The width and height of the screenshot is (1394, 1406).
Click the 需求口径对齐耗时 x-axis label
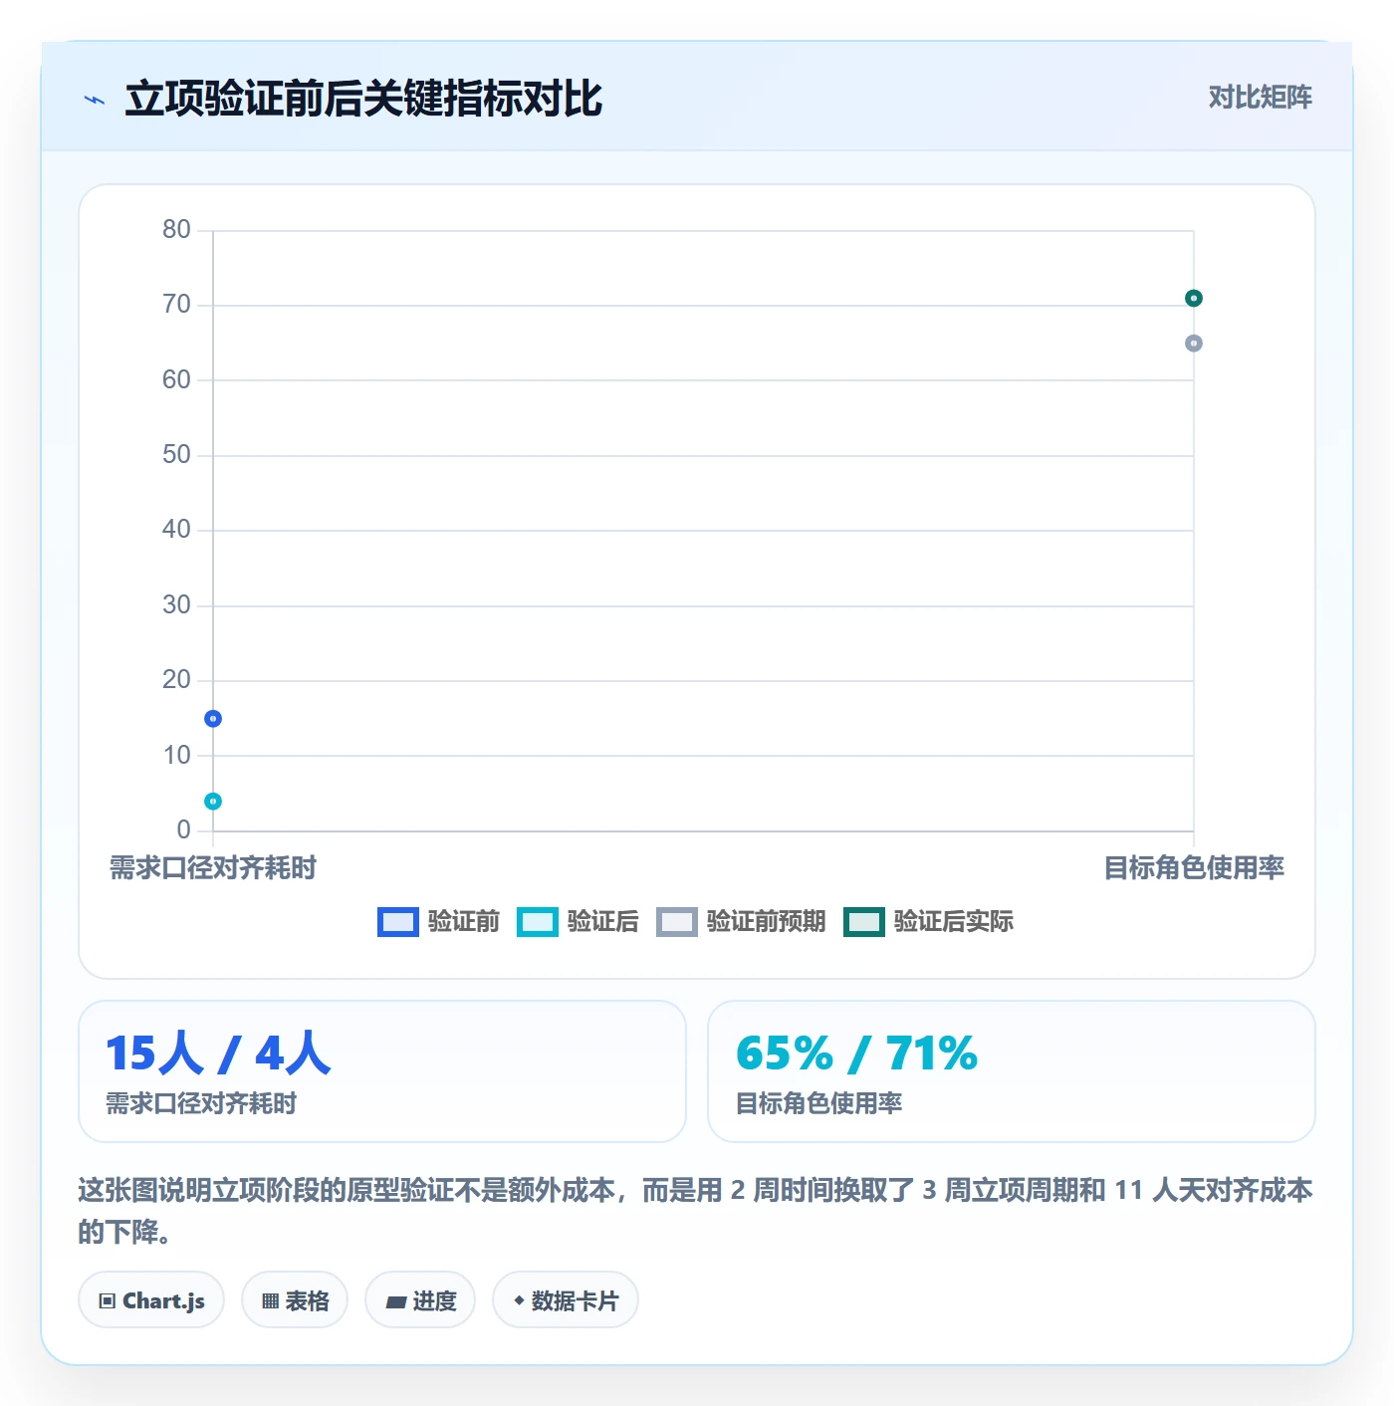tap(212, 868)
